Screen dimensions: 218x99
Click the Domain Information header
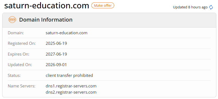(x=109, y=20)
